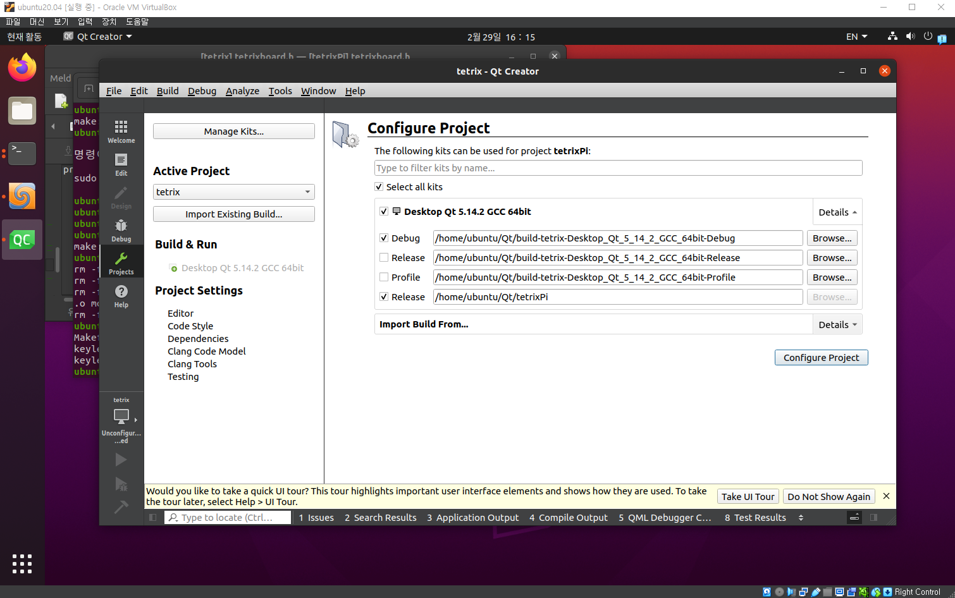Open the Analyze menu
This screenshot has width=955, height=598.
pos(242,90)
